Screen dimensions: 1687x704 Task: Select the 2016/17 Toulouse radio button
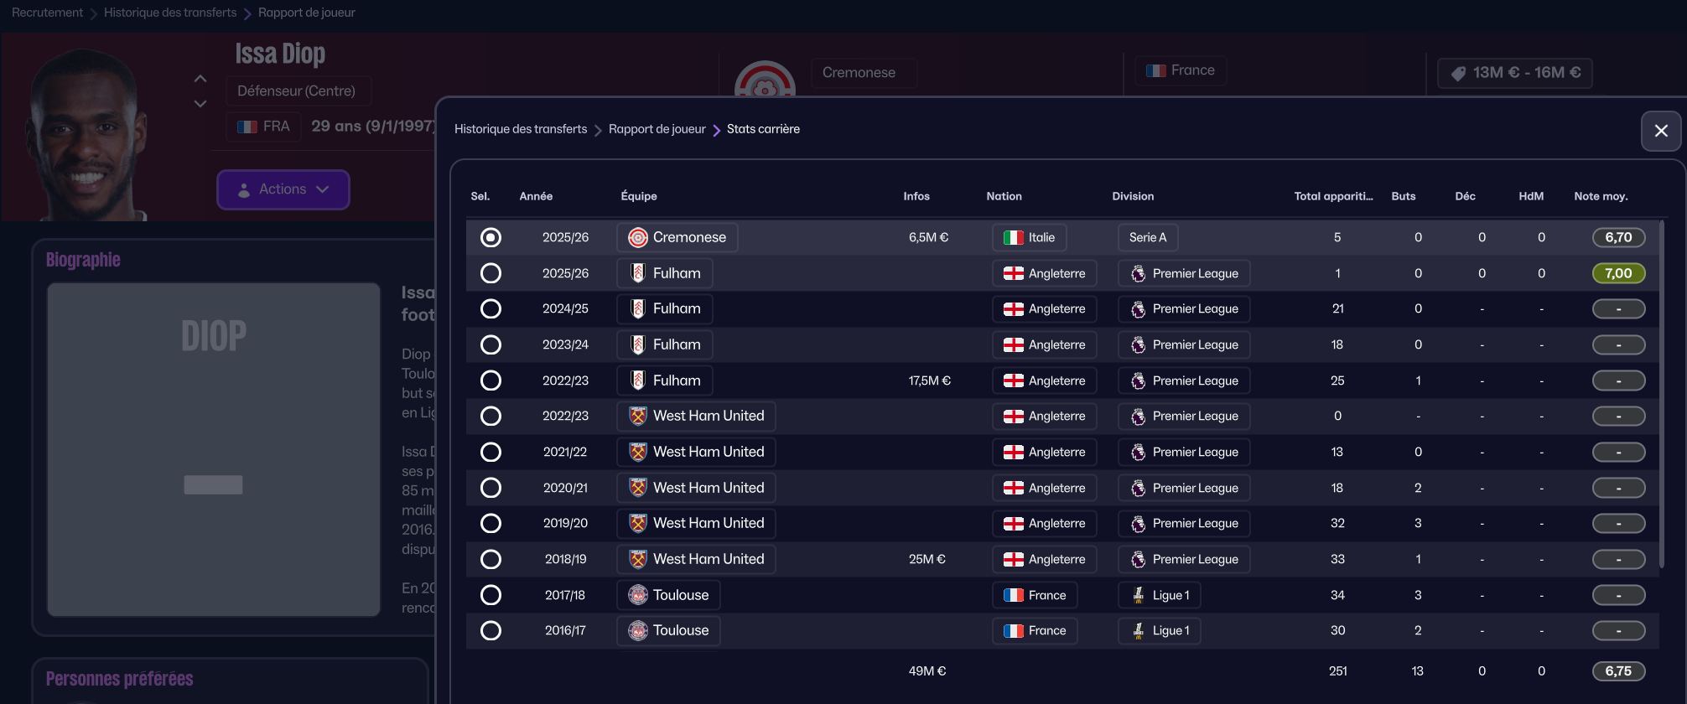pos(491,631)
